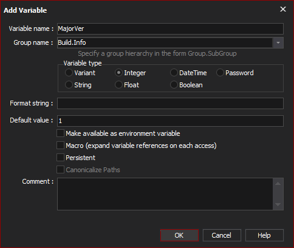This screenshot has width=294, height=248.
Task: Focus the Group name combo box
Action: (165, 42)
